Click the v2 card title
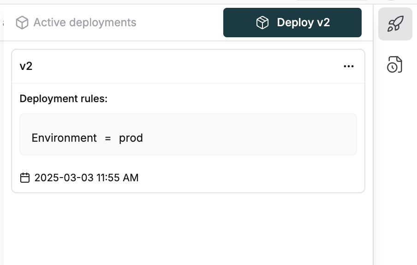417x265 pixels. (25, 66)
